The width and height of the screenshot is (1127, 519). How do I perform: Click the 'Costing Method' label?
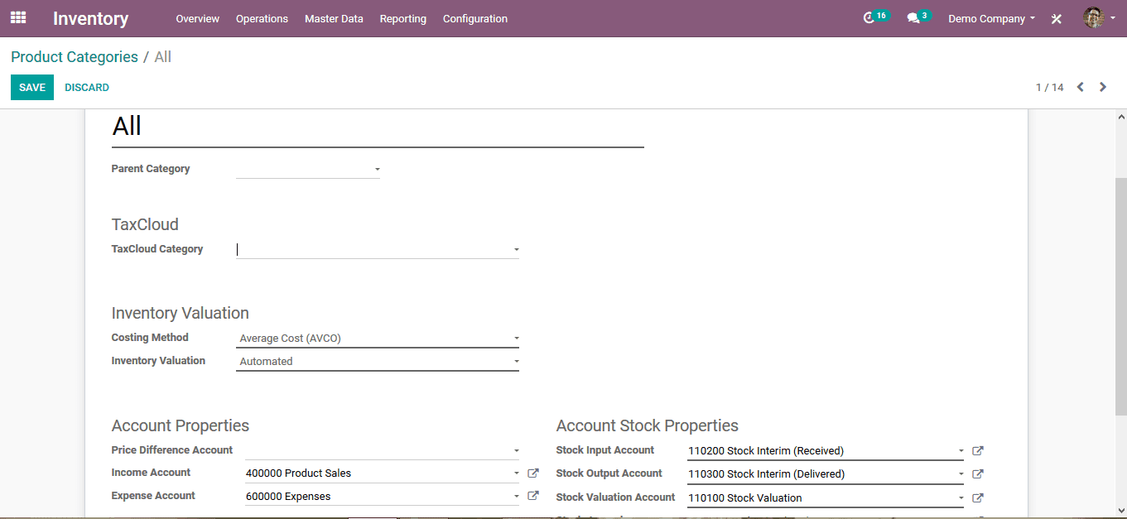click(150, 338)
